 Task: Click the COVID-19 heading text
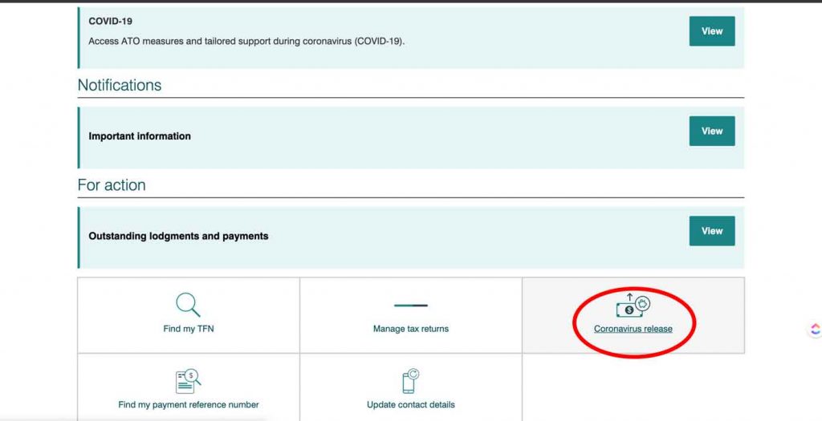(x=111, y=22)
